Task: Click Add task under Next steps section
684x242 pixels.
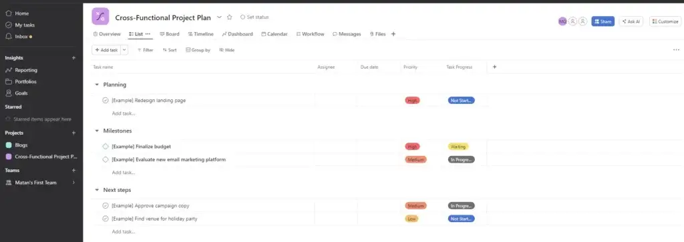Action: coord(124,232)
